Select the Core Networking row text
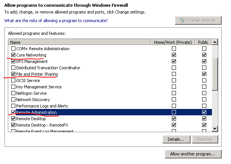This screenshot has width=231, height=164. point(31,55)
